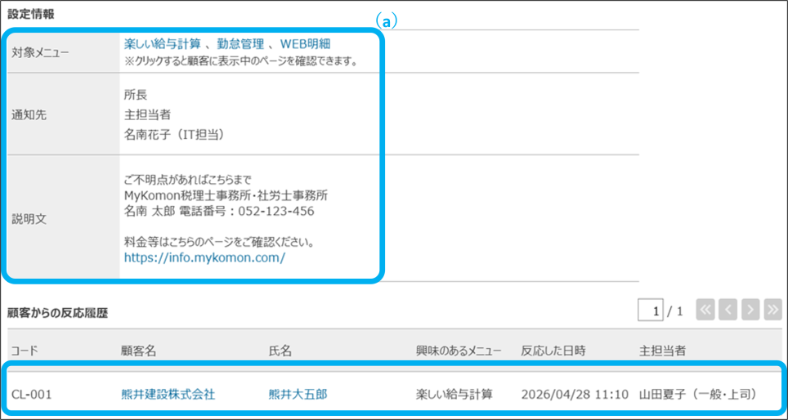
Task: Open the 勤怠管理 menu link
Action: pyautogui.click(x=238, y=45)
